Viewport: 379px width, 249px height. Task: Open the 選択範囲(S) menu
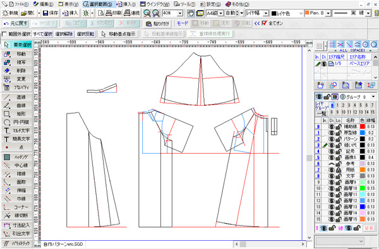coord(98,4)
